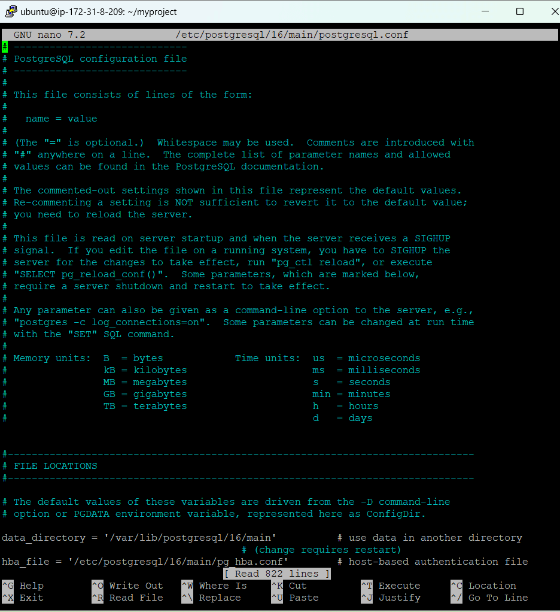Place cursor on 'FILE LOCATIONS' heading
Screen dimensions: 560x612
click(56, 466)
